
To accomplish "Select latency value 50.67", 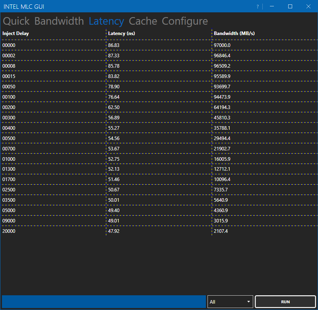I will point(114,190).
